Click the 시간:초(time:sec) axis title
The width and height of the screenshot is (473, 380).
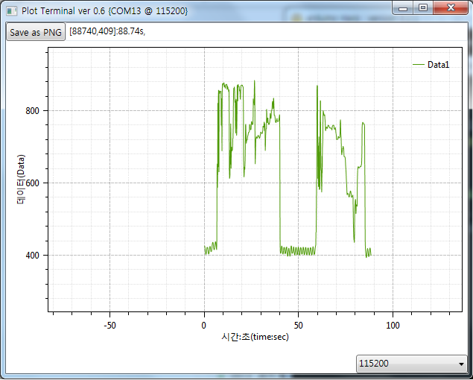click(255, 337)
